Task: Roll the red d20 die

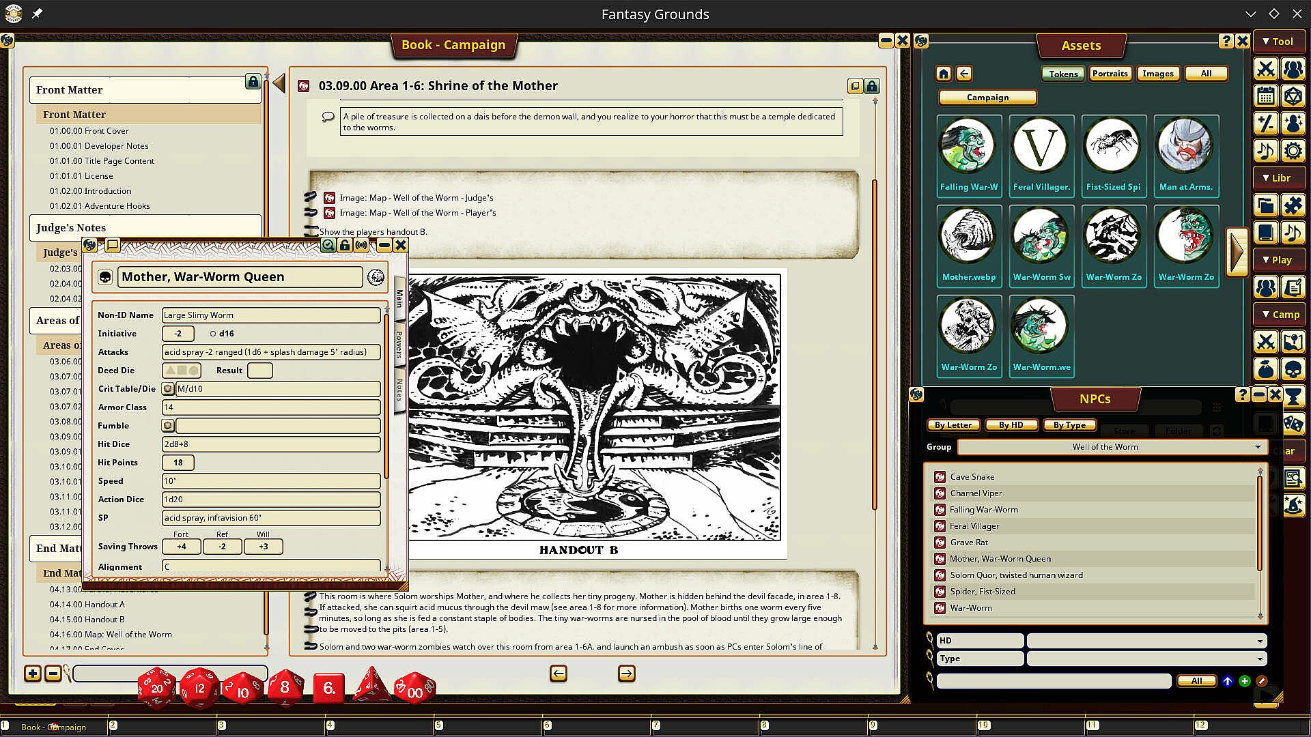Action: click(156, 688)
